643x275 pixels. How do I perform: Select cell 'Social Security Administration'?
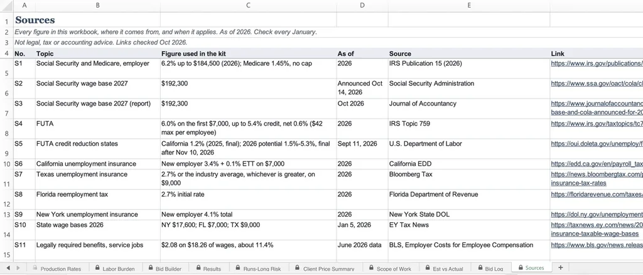coord(468,88)
